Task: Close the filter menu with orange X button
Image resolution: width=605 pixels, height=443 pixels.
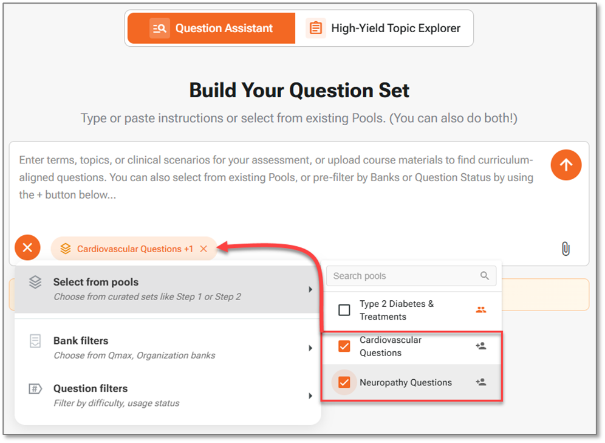Action: [x=27, y=247]
